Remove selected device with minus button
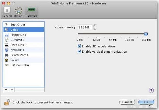Screen dimensions: 159x110 pyautogui.click(x=12, y=89)
